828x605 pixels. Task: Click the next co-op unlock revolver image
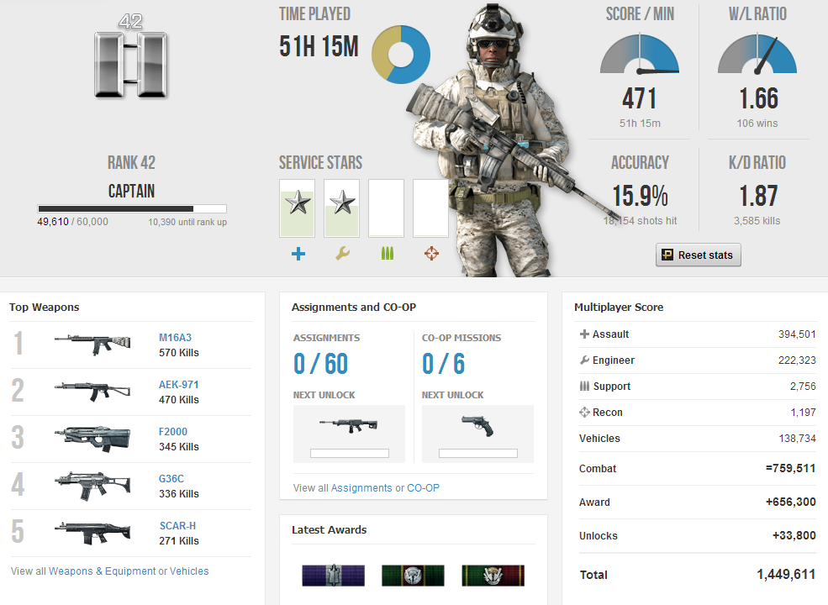477,425
